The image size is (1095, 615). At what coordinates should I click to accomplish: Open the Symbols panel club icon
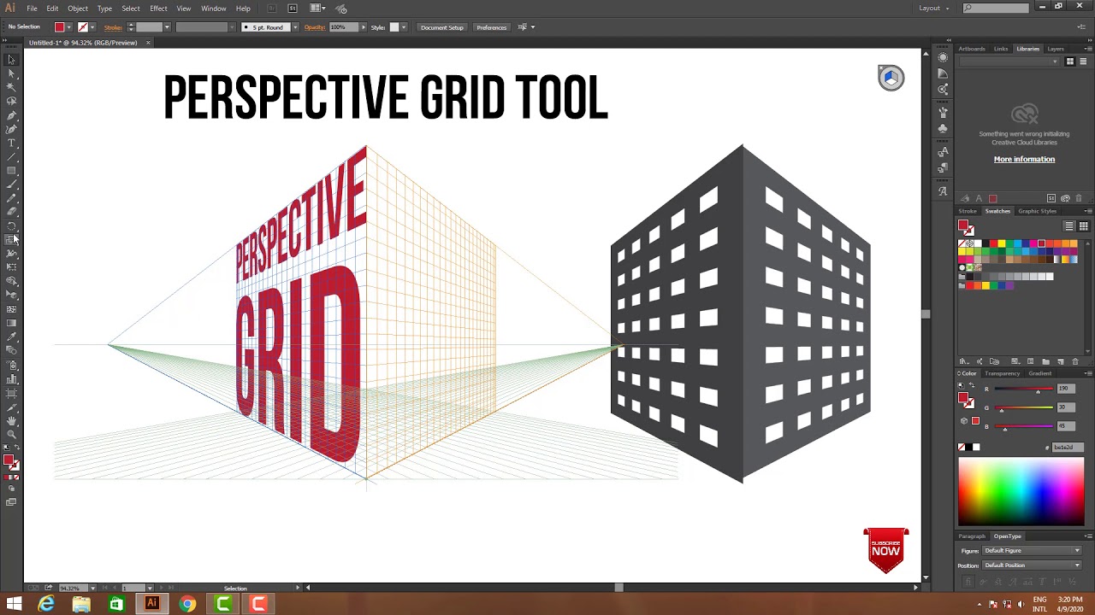pyautogui.click(x=943, y=128)
